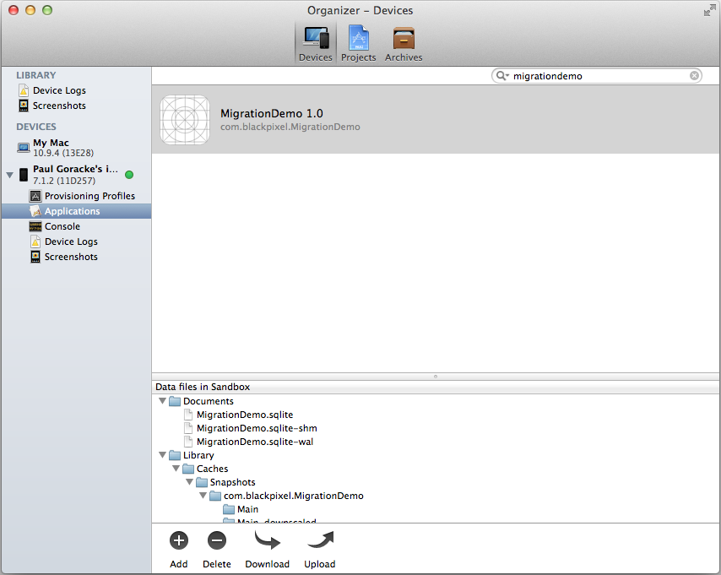Delete the selected application
Screen dimensions: 721x575
pyautogui.click(x=217, y=540)
